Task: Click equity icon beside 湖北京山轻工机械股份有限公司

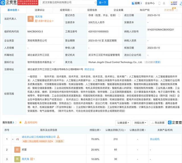Action: [x=58, y=137]
